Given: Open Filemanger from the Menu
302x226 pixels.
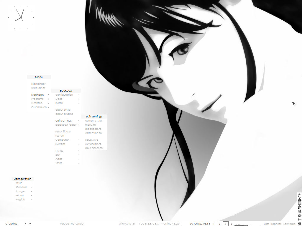Looking at the screenshot, I should [38, 84].
